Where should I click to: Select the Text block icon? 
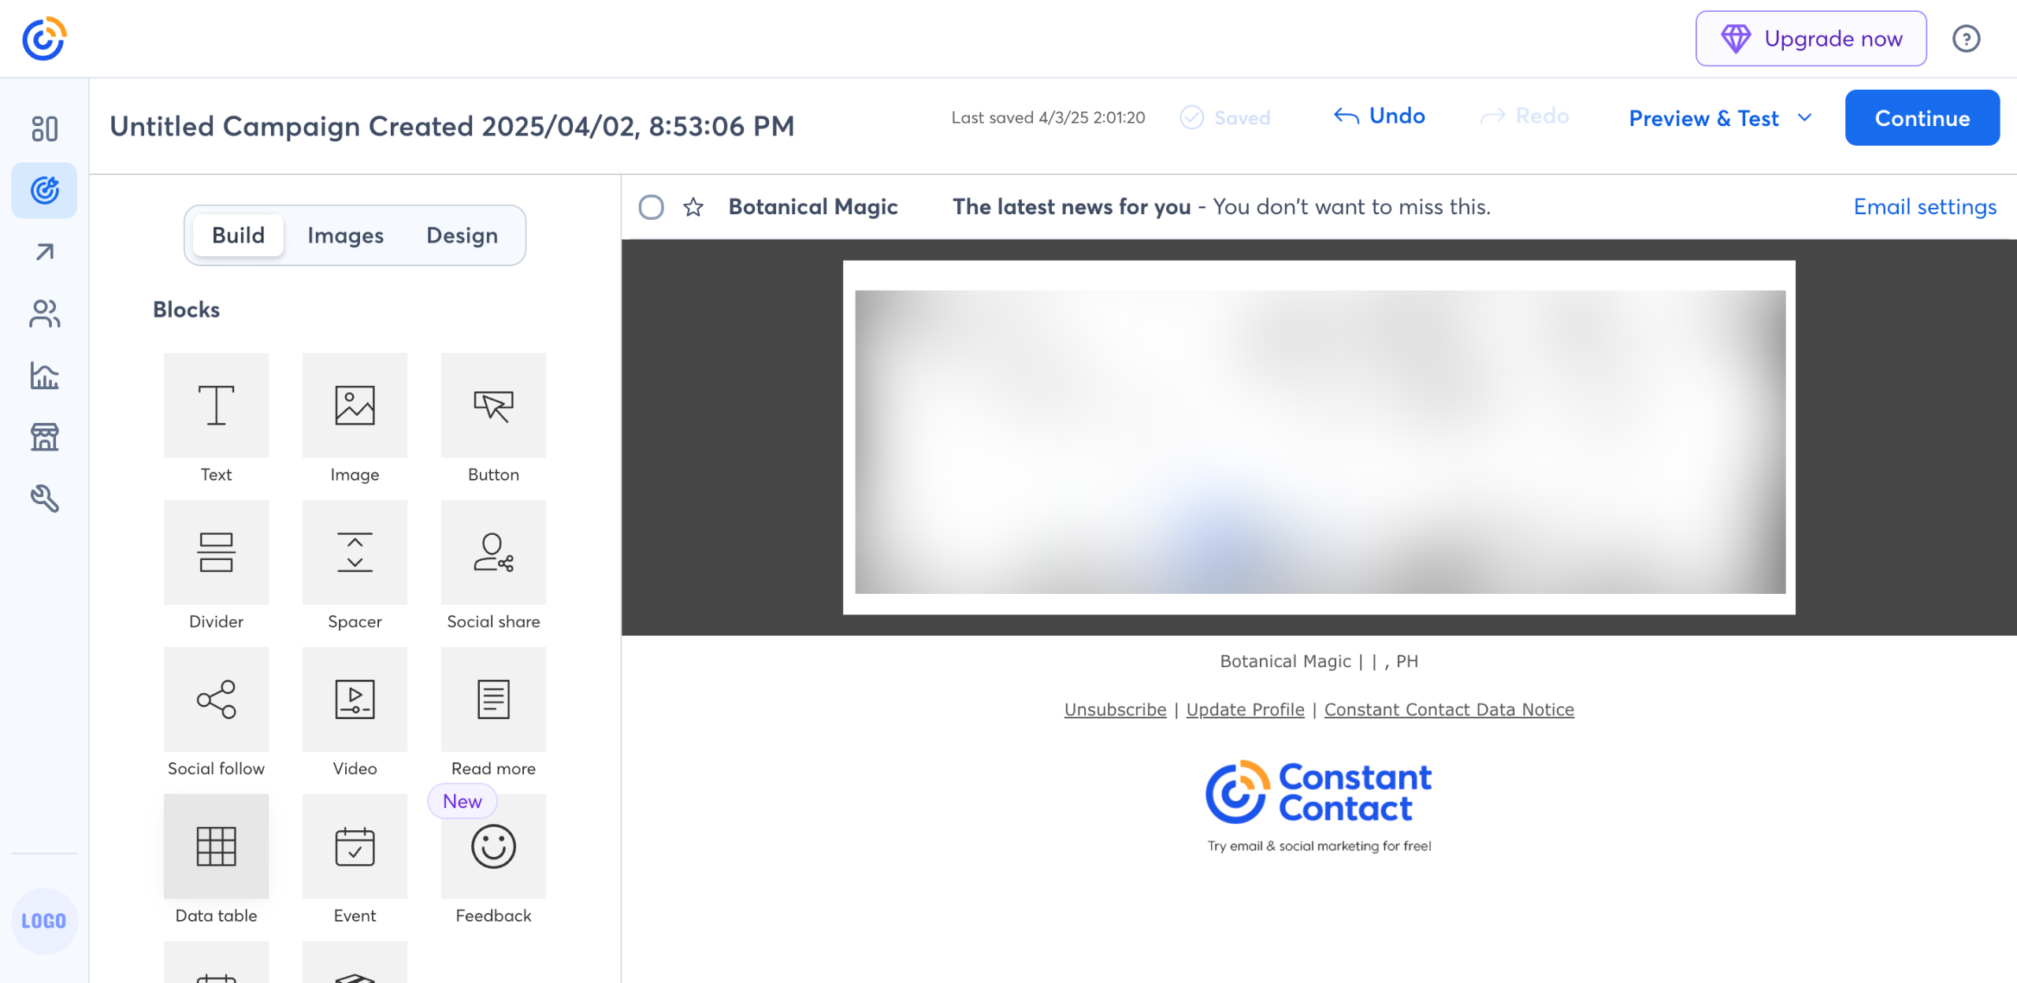216,406
